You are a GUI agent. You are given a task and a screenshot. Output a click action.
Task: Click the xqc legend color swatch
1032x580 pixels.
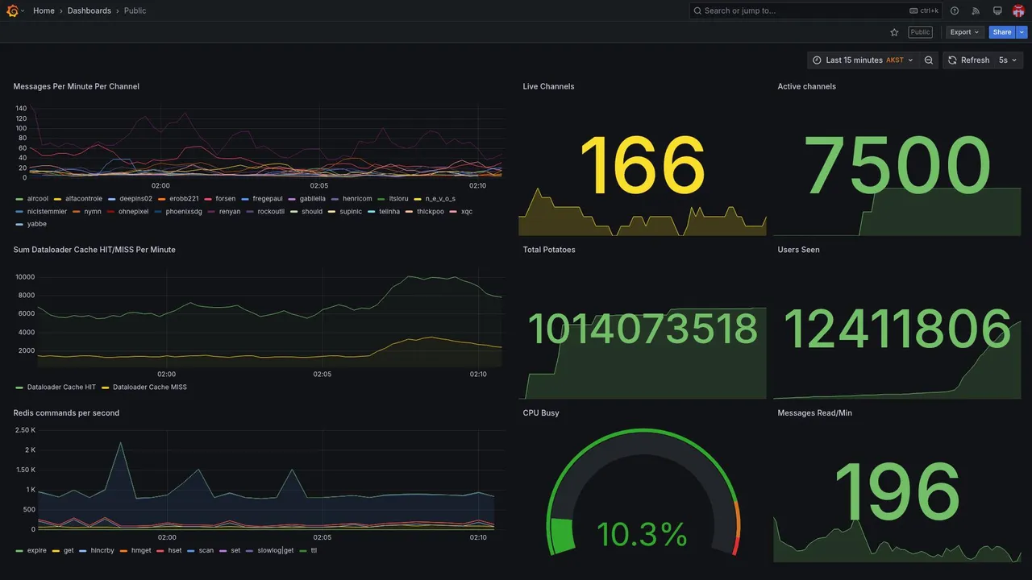(x=454, y=211)
